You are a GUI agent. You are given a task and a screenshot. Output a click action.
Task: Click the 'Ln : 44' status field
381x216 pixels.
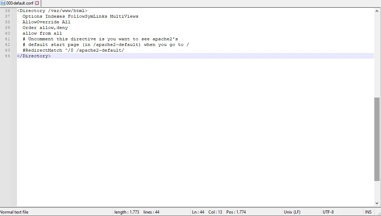198,212
